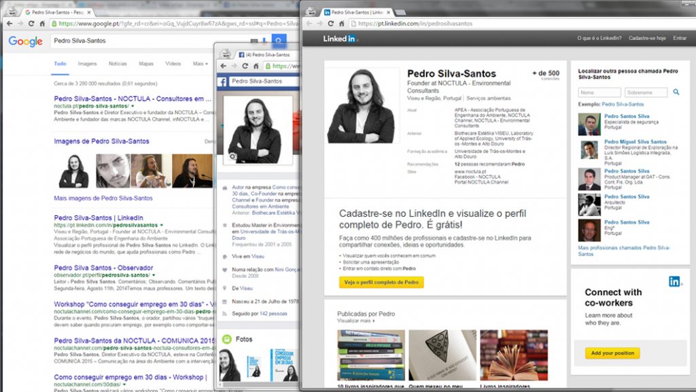Reload the LinkedIn page
This screenshot has height=392, width=696.
pos(331,24)
